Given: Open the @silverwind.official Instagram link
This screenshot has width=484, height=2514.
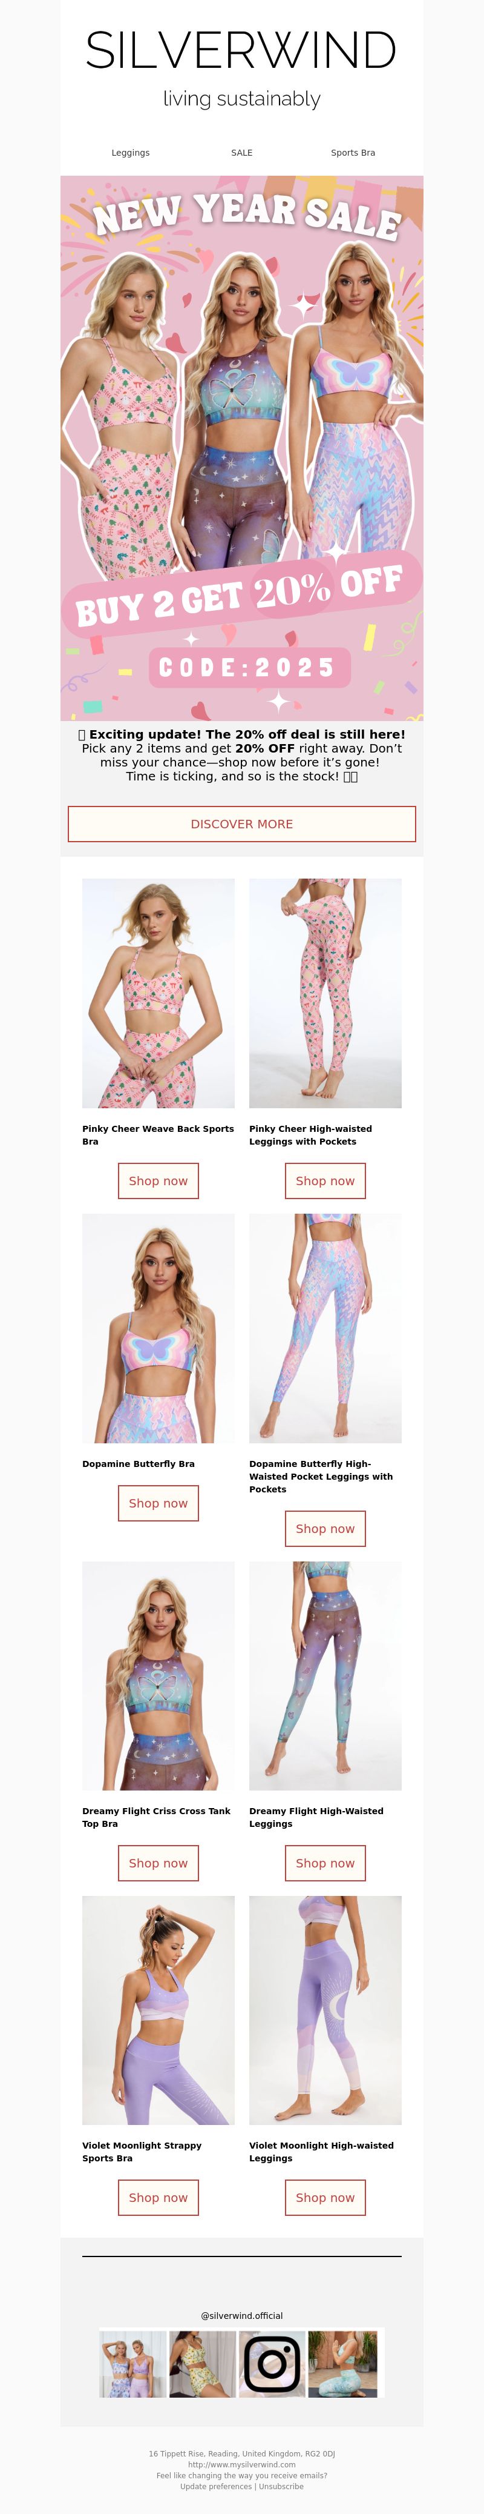Looking at the screenshot, I should pyautogui.click(x=241, y=2315).
